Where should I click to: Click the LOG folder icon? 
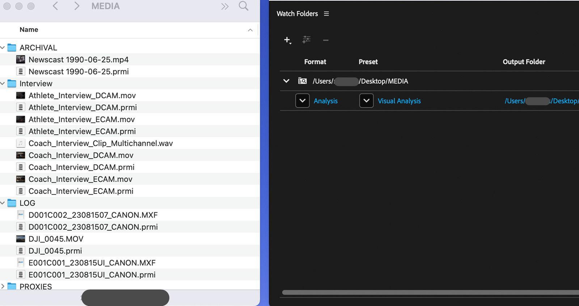[x=12, y=203]
